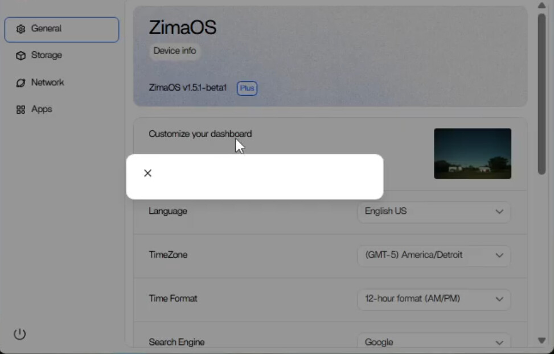Go to the Network section label

pyautogui.click(x=47, y=83)
